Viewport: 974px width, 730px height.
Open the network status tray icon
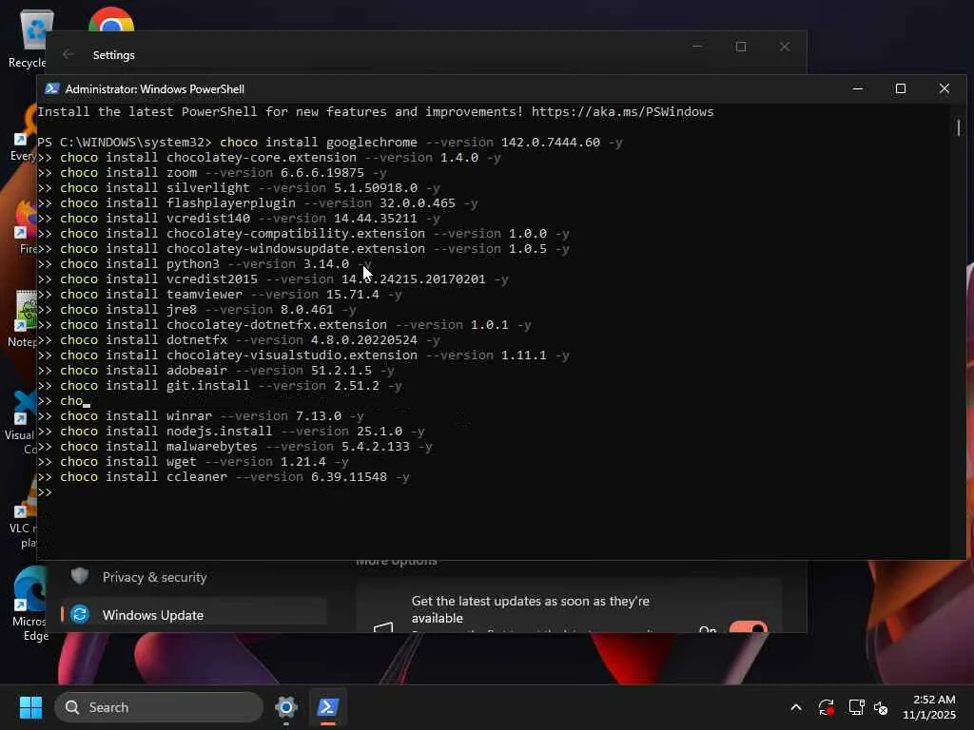tap(856, 707)
